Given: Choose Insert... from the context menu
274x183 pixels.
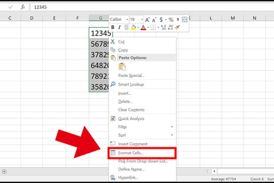Looking at the screenshot, I should pyautogui.click(x=142, y=93).
